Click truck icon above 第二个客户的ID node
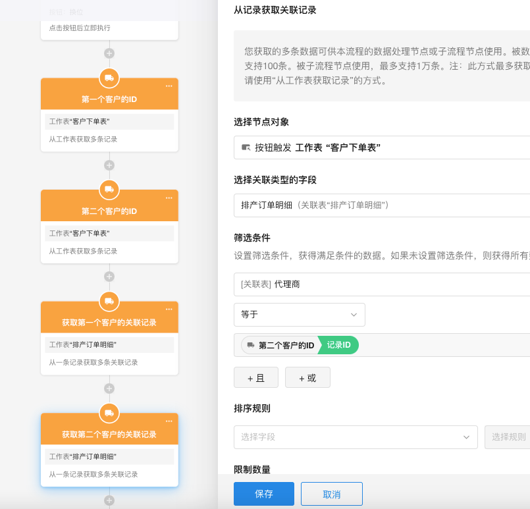The height and width of the screenshot is (509, 530). tap(109, 190)
